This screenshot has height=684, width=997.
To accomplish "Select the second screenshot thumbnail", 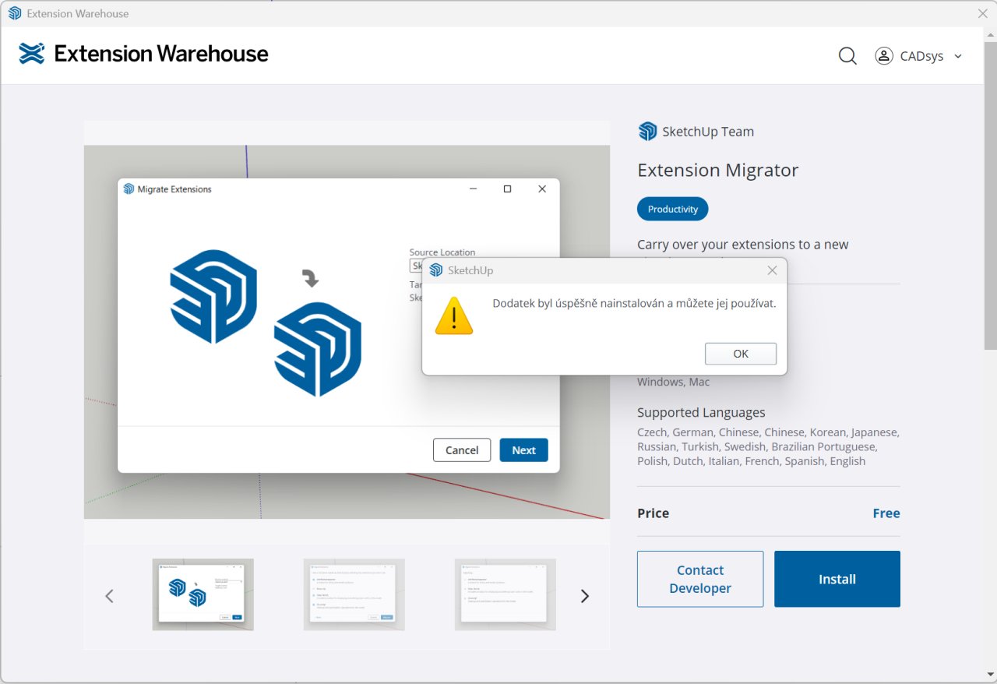I will (354, 594).
